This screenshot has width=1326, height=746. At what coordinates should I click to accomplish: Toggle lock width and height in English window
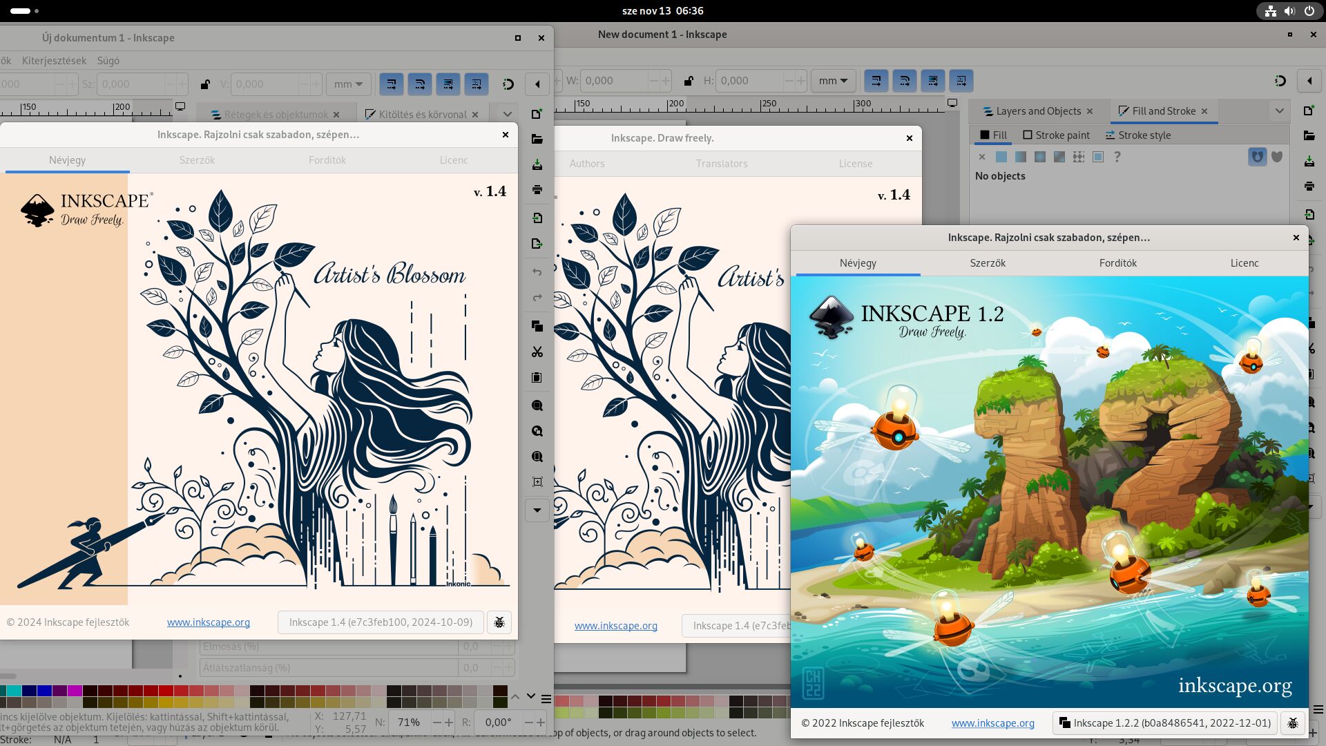point(689,81)
